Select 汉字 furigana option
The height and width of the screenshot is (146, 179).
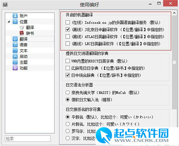[x=68, y=138]
